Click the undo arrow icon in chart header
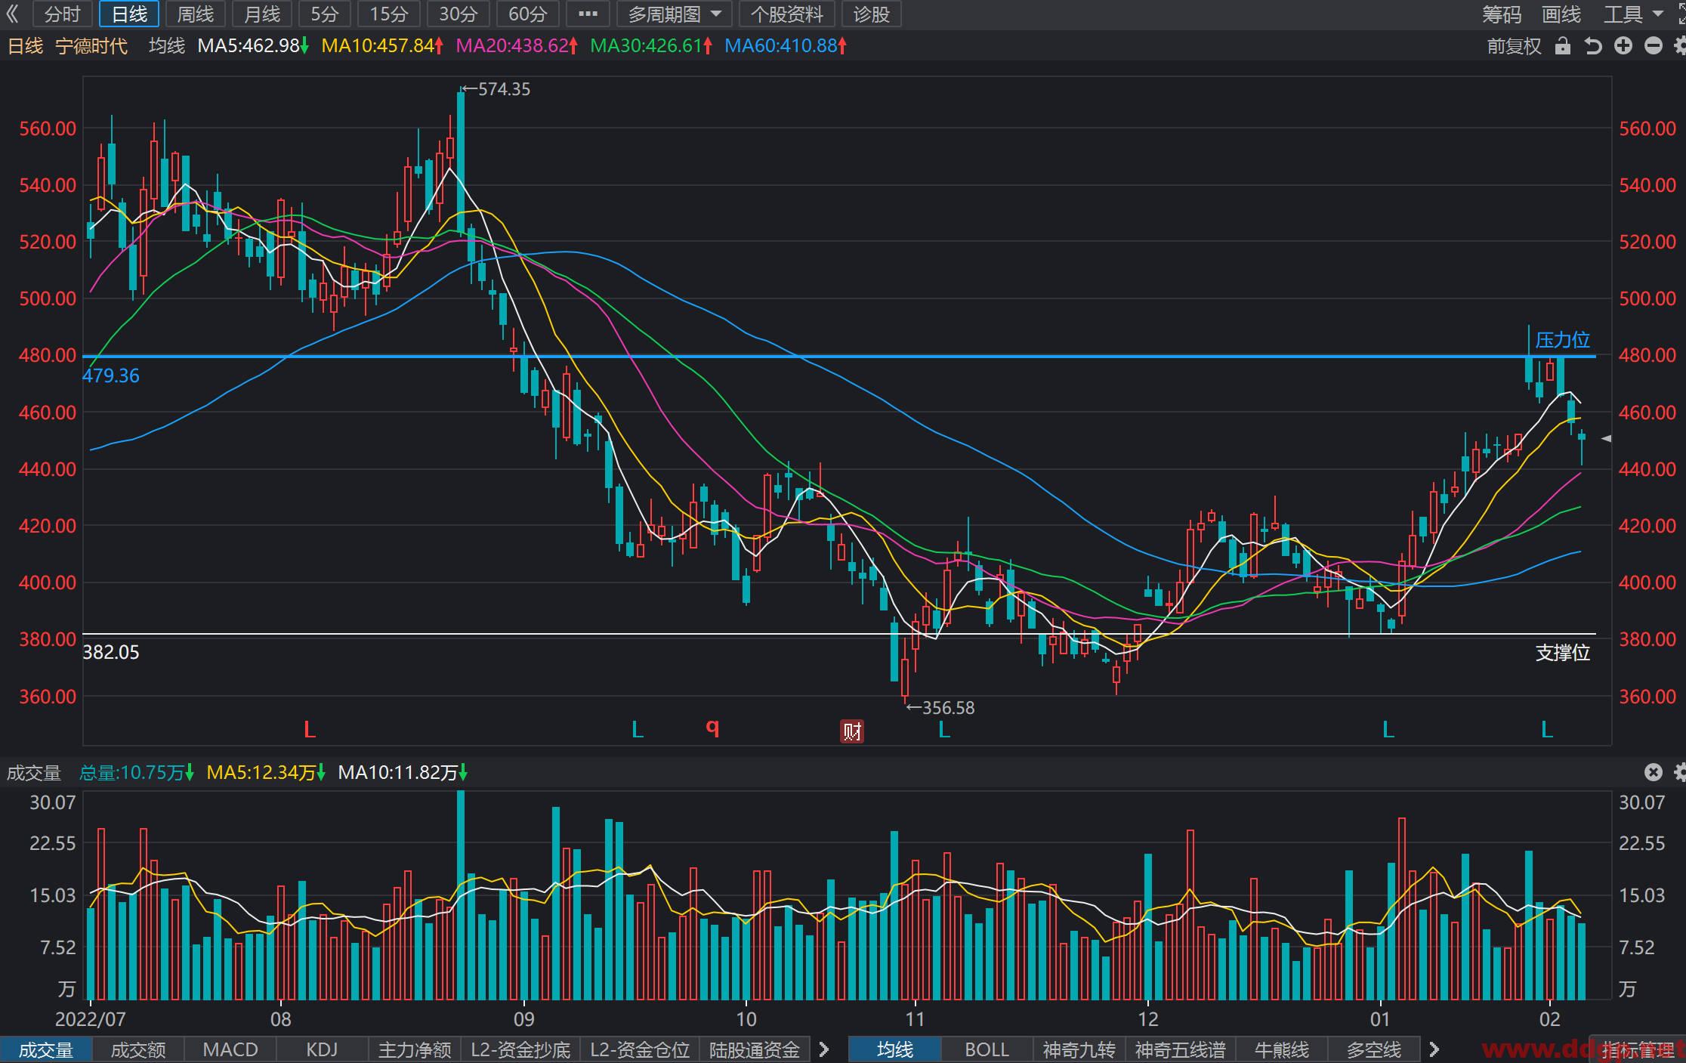1686x1063 pixels. click(1593, 46)
